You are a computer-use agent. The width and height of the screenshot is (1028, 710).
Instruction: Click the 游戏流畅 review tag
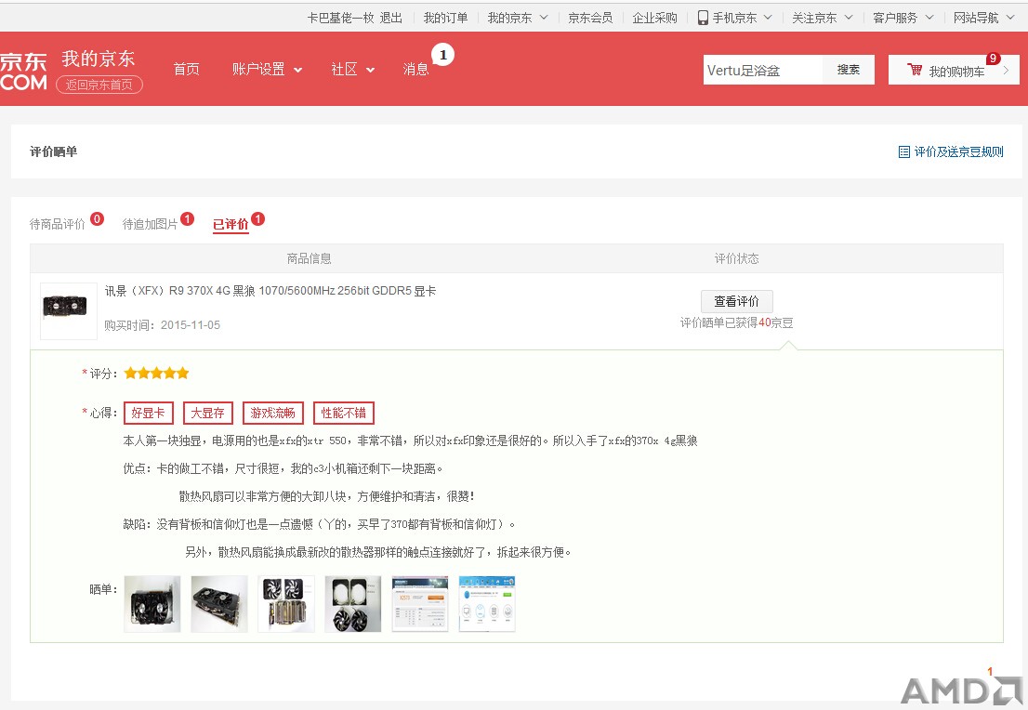point(272,413)
